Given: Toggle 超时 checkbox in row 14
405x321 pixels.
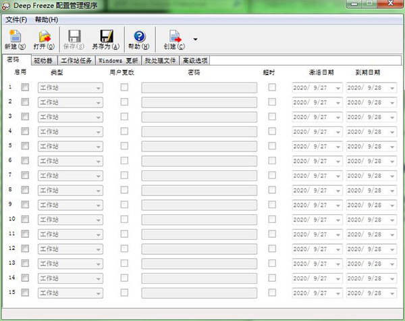Looking at the screenshot, I should tap(272, 278).
